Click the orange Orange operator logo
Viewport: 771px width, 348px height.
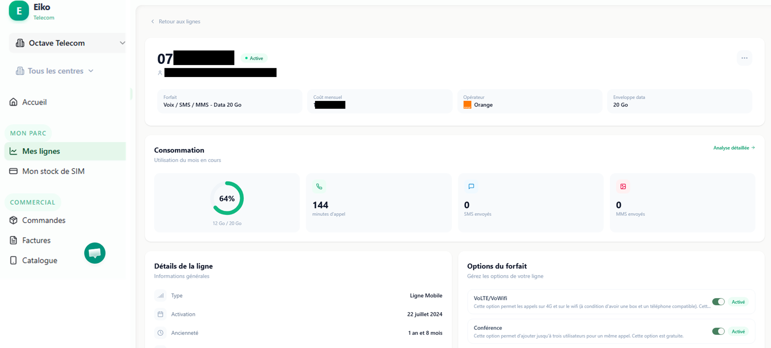click(467, 105)
